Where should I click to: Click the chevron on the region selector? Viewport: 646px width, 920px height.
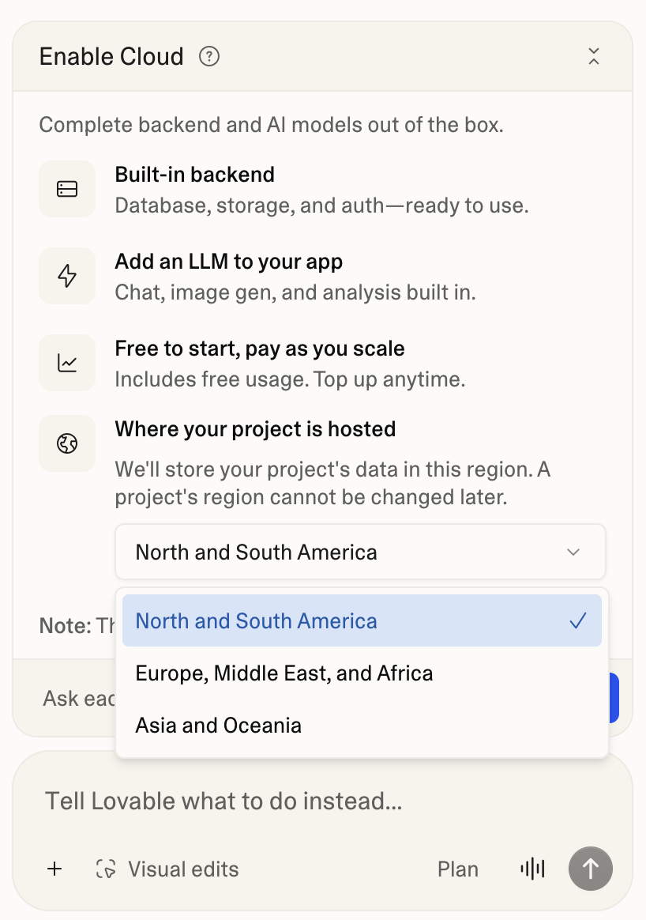(573, 552)
